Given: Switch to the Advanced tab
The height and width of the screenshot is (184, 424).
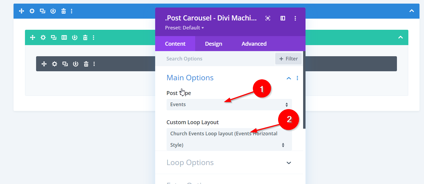Looking at the screenshot, I should [x=254, y=44].
